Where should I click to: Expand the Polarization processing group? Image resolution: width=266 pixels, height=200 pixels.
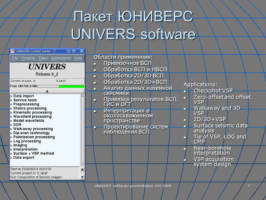pyautogui.click(x=32, y=137)
